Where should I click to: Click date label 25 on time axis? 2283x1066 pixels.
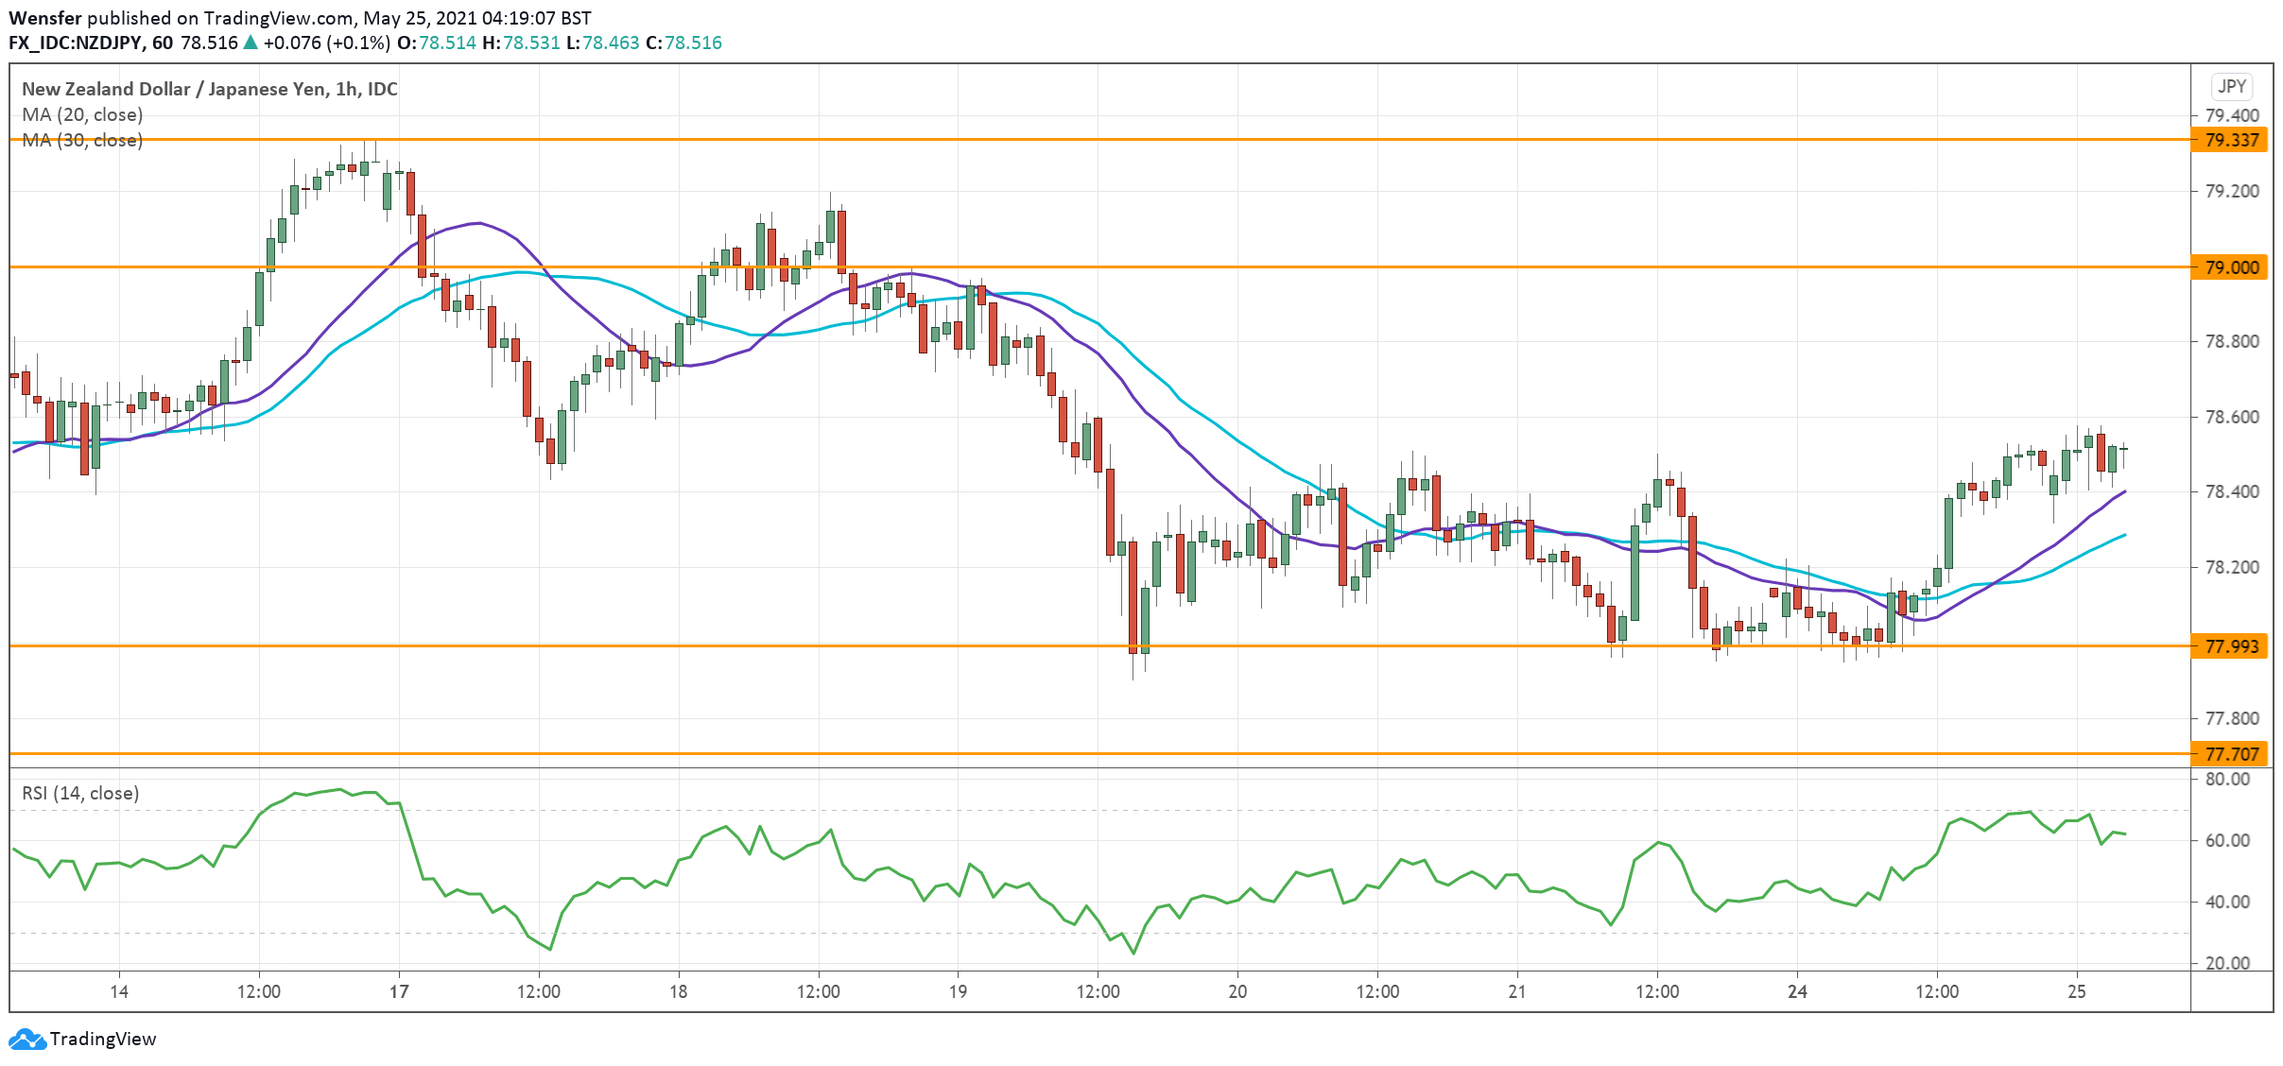[x=2076, y=991]
